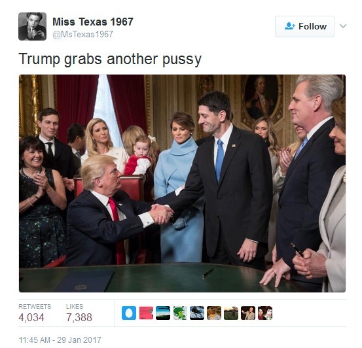The width and height of the screenshot is (362, 348).
Task: Open the yellow-shirt person avatar liker
Action: coord(214,313)
